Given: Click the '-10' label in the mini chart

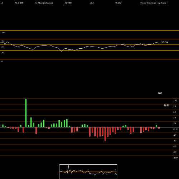Looking at the screenshot, I should [x=115, y=174].
